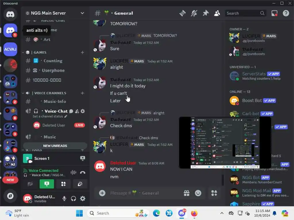Open new server notification NEW badge
294x220 pixels.
10,180
